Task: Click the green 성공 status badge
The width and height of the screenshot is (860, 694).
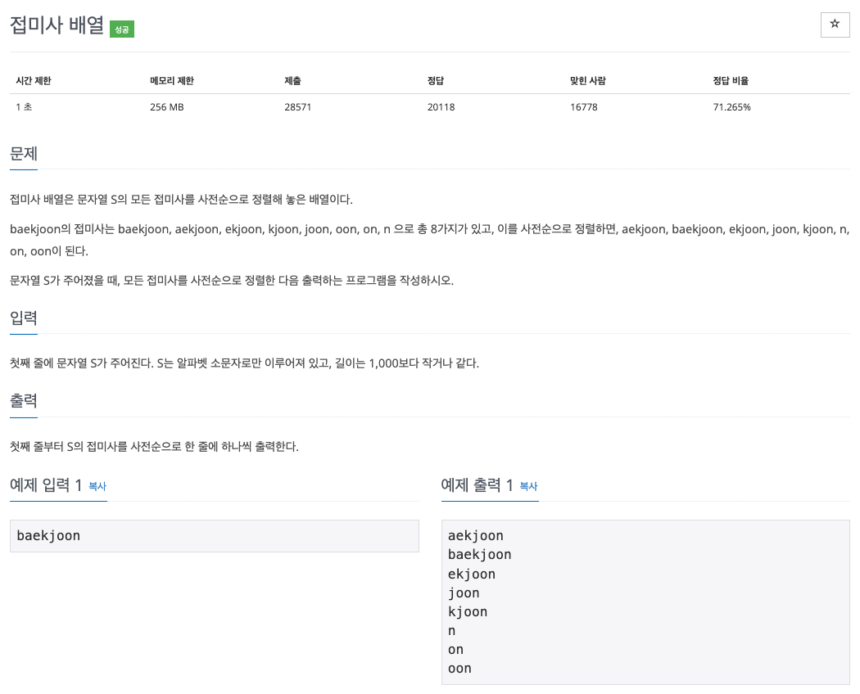Action: coord(122,29)
